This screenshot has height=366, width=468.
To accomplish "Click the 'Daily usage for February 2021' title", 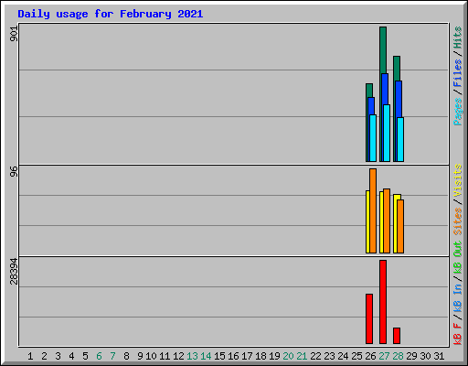I will point(111,14).
